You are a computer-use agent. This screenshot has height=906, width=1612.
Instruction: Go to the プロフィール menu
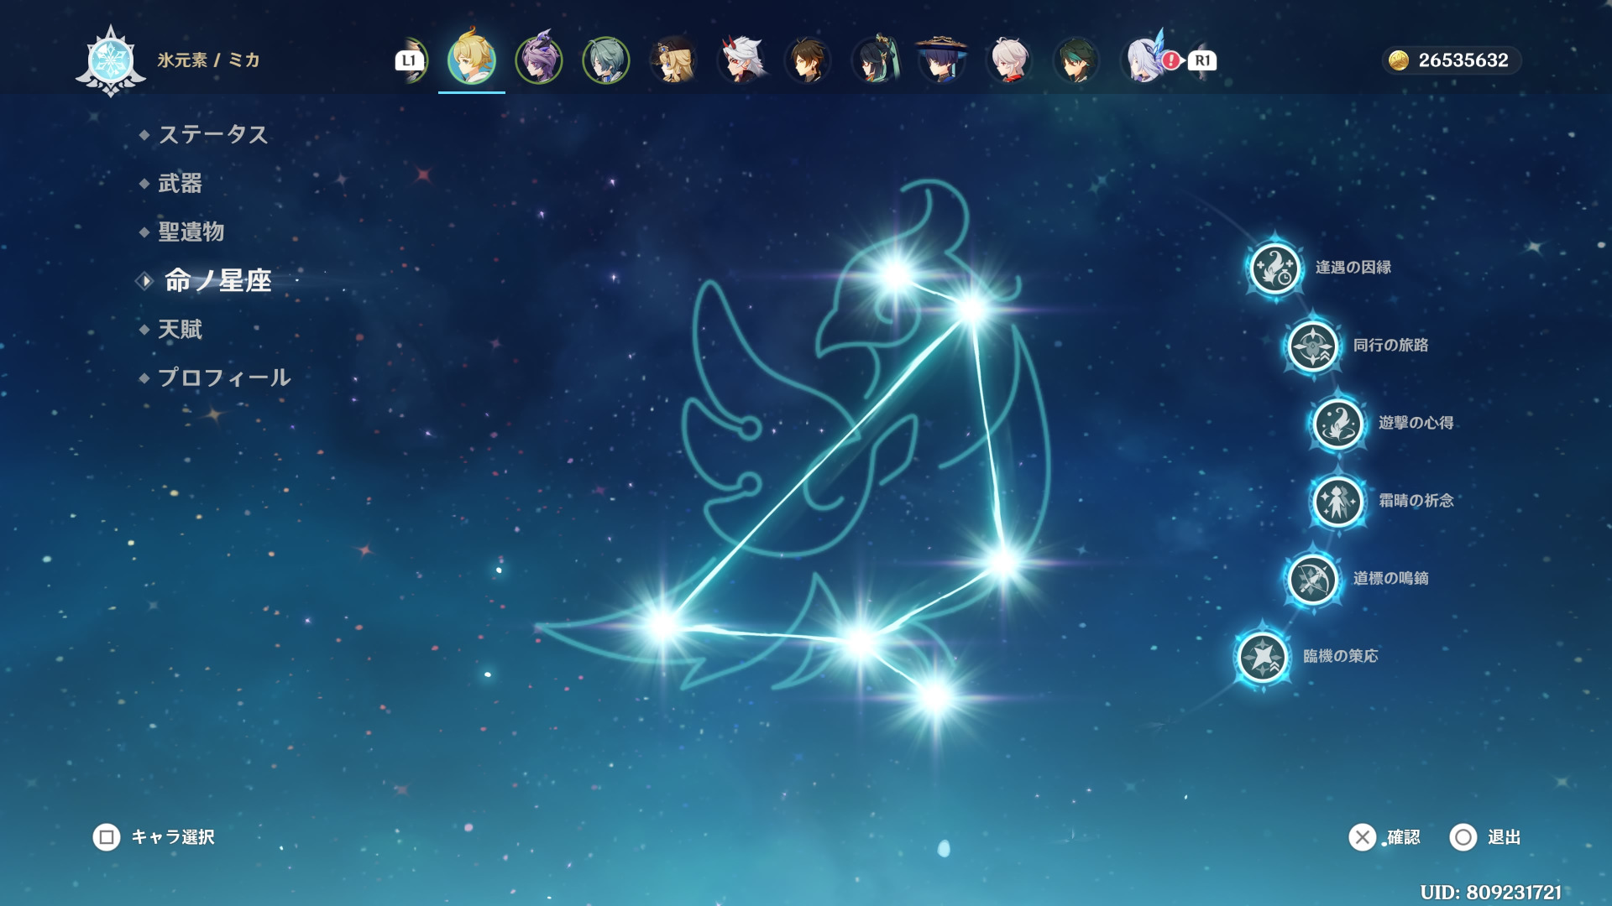224,377
